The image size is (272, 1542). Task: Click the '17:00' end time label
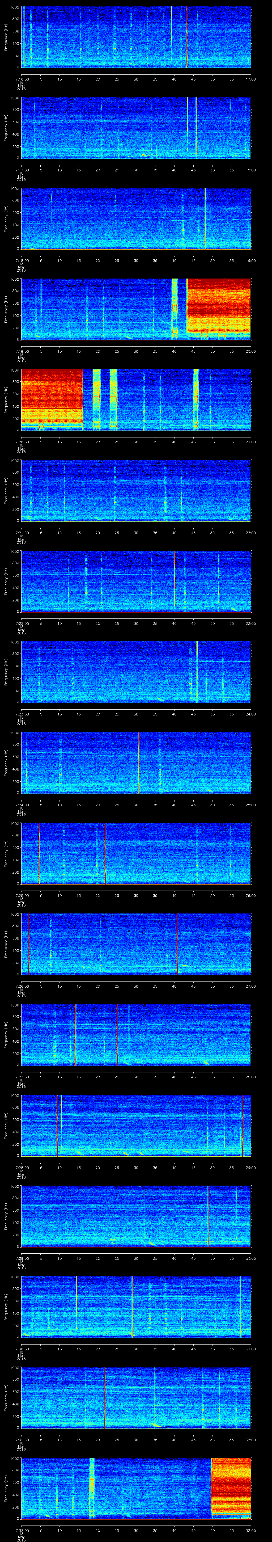250,78
